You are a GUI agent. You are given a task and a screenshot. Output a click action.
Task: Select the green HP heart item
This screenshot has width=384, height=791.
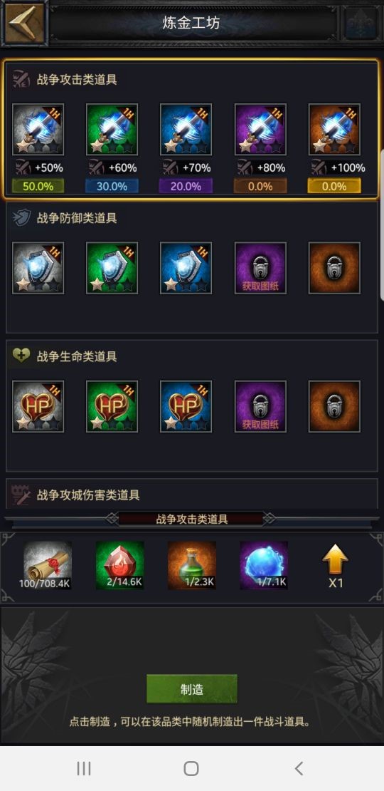click(112, 407)
